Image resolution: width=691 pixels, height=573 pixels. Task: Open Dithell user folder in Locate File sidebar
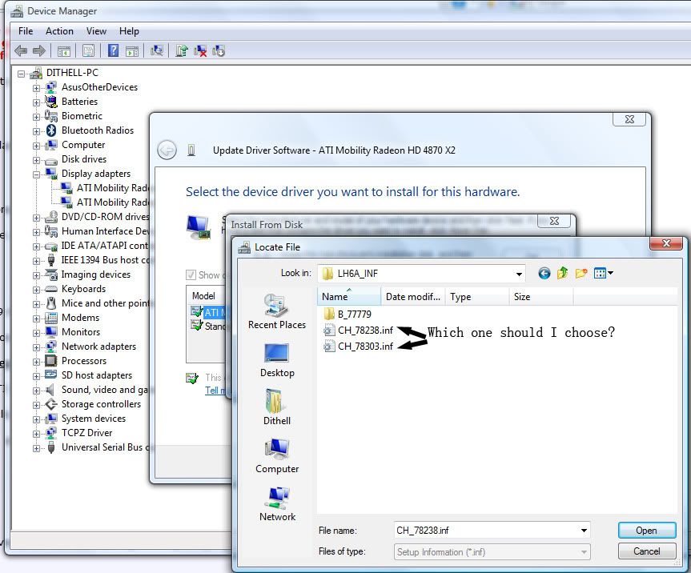277,407
